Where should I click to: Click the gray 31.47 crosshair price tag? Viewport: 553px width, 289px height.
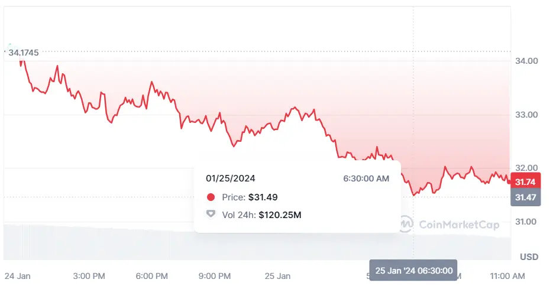click(525, 197)
